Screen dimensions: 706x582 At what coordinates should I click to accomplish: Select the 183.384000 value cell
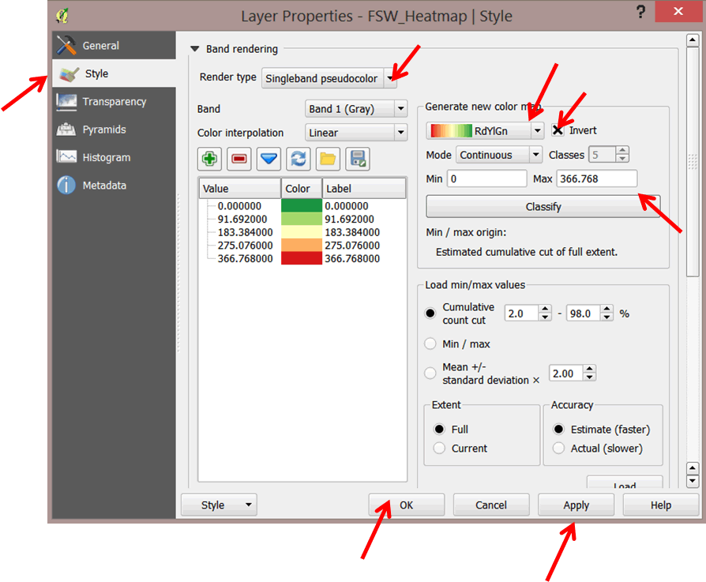245,232
